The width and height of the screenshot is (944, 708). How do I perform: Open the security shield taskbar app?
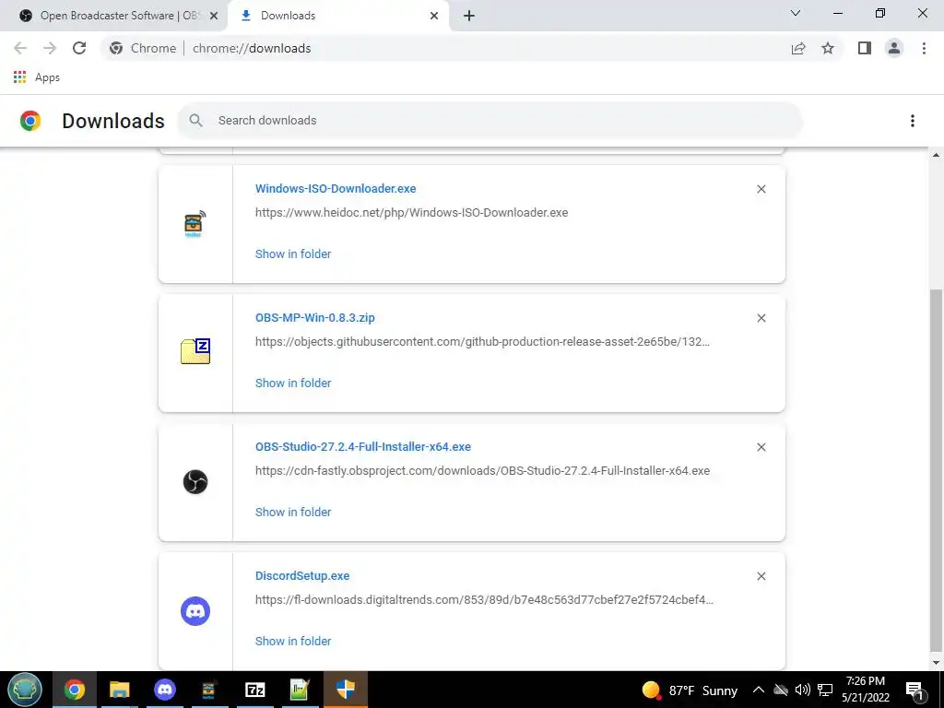tap(346, 690)
